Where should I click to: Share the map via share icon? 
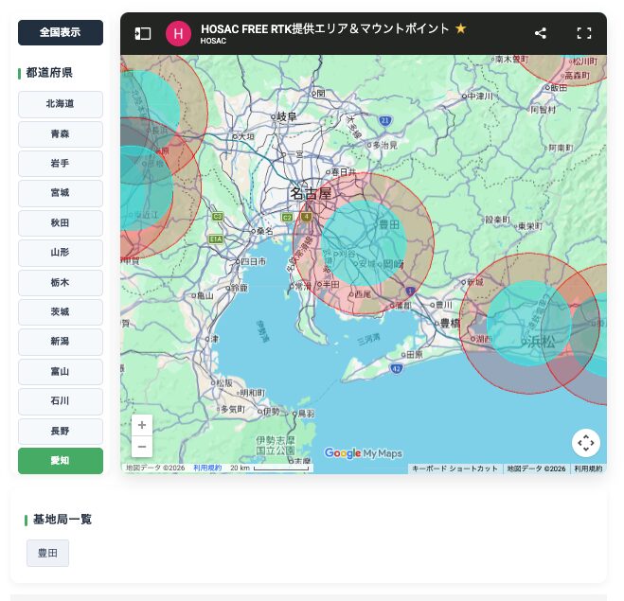pos(540,33)
